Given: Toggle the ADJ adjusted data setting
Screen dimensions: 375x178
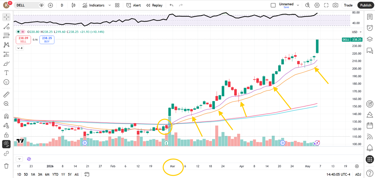Looking at the screenshot, I should pos(358,175).
